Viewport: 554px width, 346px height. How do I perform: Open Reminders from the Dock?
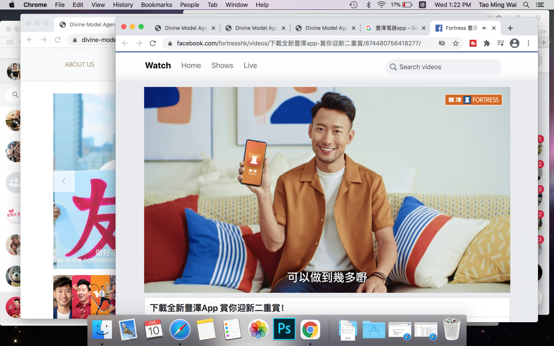coord(232,329)
